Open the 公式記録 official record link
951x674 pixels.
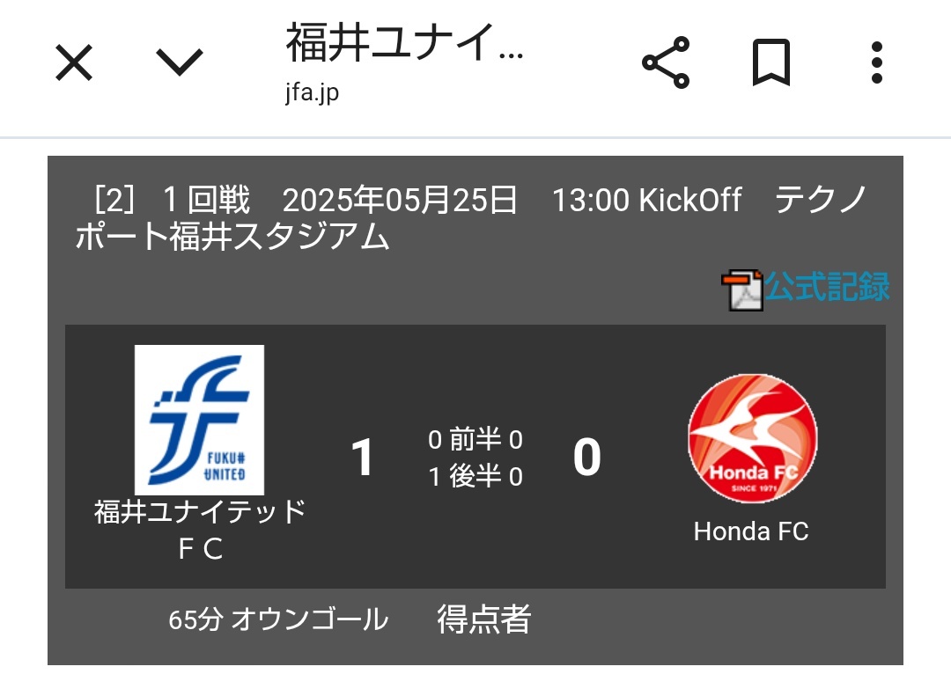(x=827, y=287)
